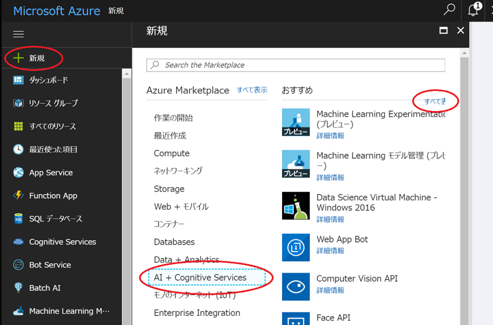Select コンテナー category
The image size is (493, 325).
pos(169,224)
